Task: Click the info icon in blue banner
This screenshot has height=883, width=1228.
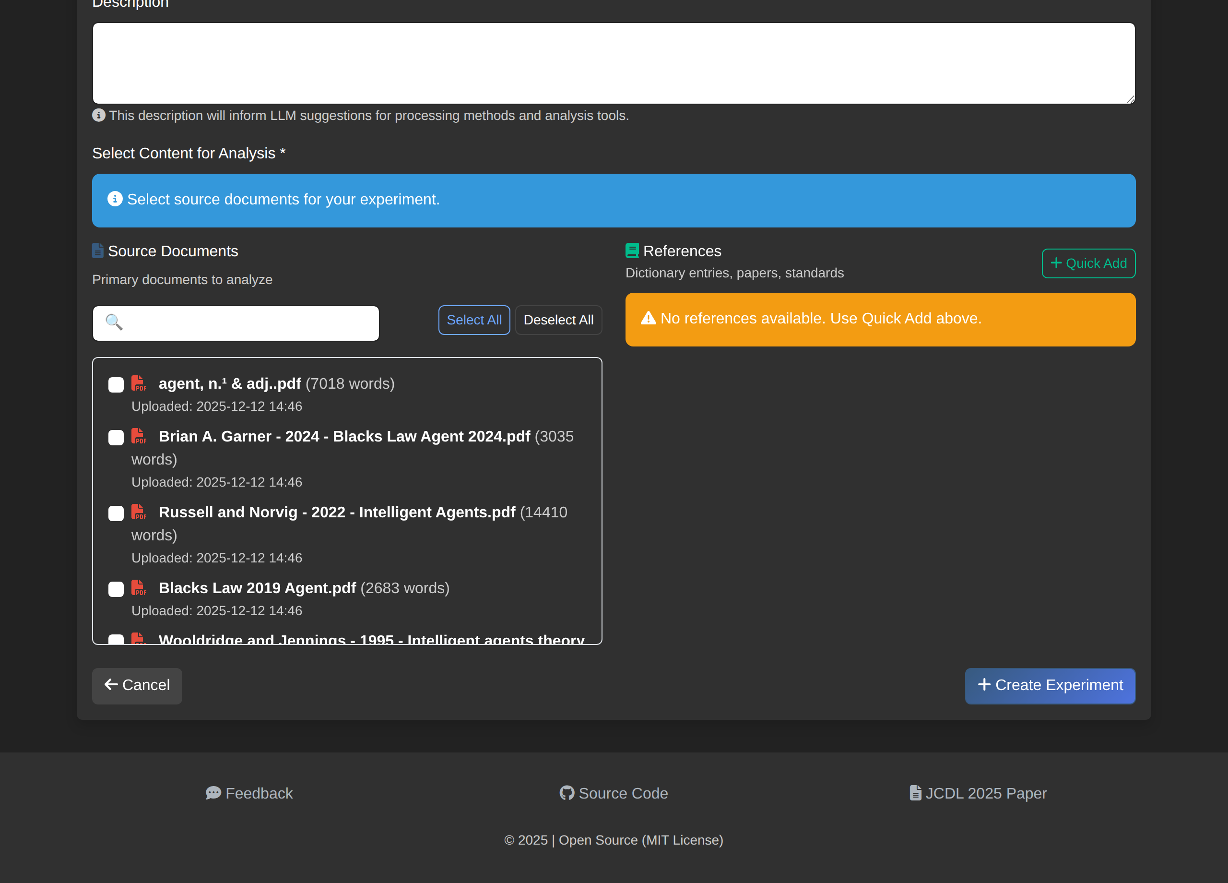Action: [x=115, y=199]
